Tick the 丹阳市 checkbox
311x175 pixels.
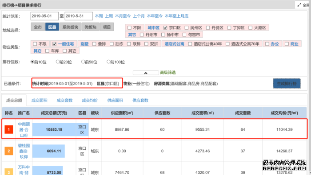(142, 35)
